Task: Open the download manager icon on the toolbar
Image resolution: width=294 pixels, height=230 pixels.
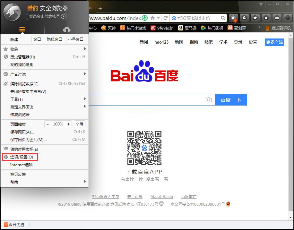Action: 266,18
